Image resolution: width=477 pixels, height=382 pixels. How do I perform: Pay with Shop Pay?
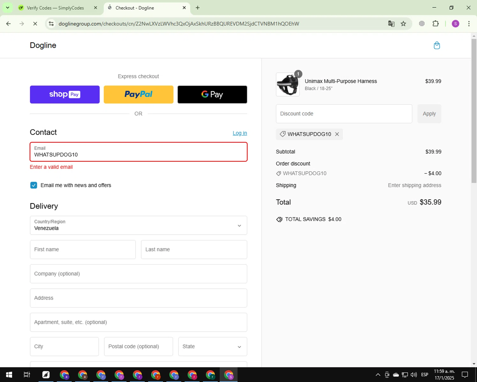(x=65, y=95)
